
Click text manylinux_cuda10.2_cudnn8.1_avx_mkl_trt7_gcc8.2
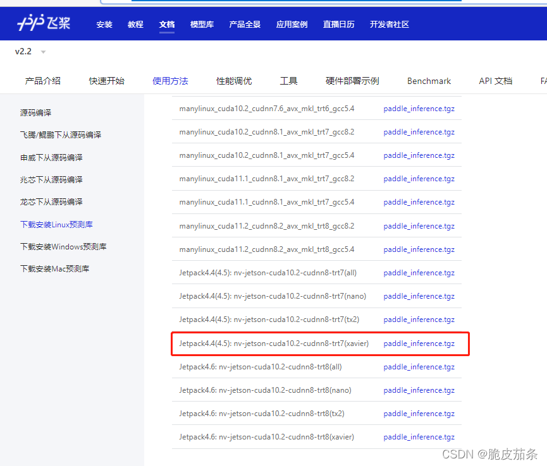pyautogui.click(x=267, y=132)
